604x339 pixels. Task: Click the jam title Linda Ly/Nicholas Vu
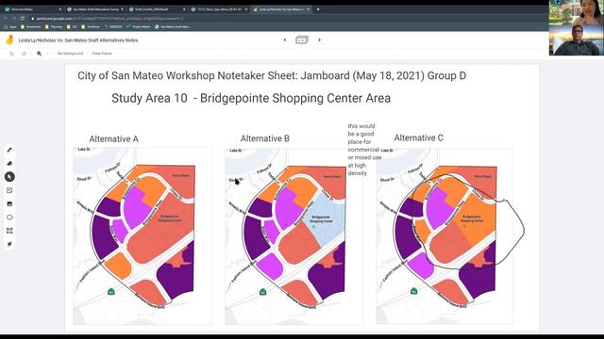(x=78, y=40)
